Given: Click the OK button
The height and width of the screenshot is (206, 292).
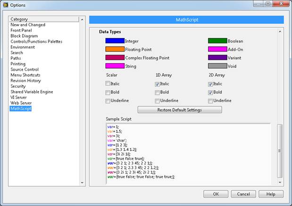Looking at the screenshot, I should 216,194.
